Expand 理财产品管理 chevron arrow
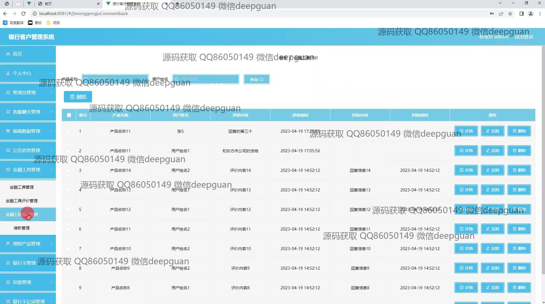545x304 pixels. (51, 244)
